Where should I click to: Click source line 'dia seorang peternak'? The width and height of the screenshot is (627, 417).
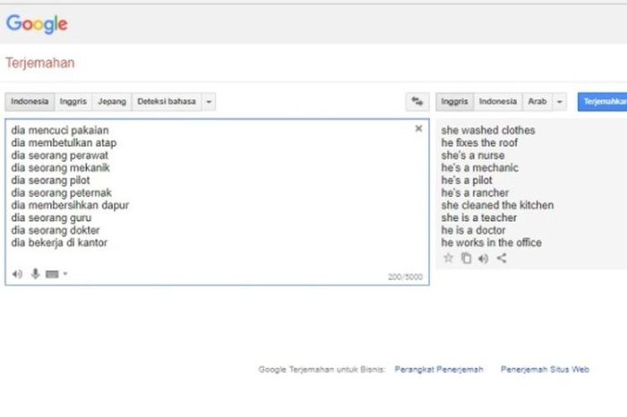[x=62, y=192]
